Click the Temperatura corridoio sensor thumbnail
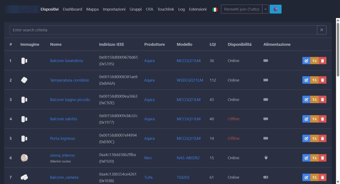340x184 pixels. (x=24, y=80)
